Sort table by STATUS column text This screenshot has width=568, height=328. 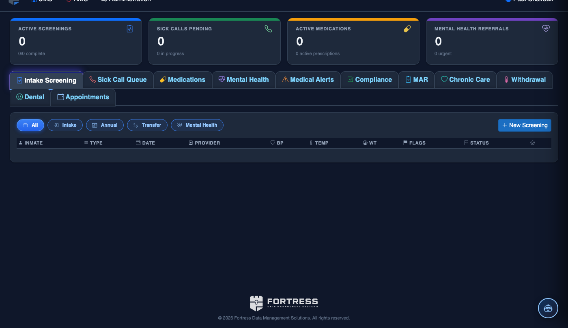point(480,143)
